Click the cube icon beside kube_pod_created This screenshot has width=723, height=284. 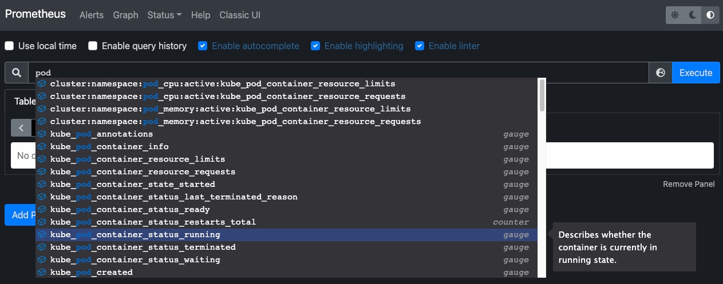click(42, 273)
